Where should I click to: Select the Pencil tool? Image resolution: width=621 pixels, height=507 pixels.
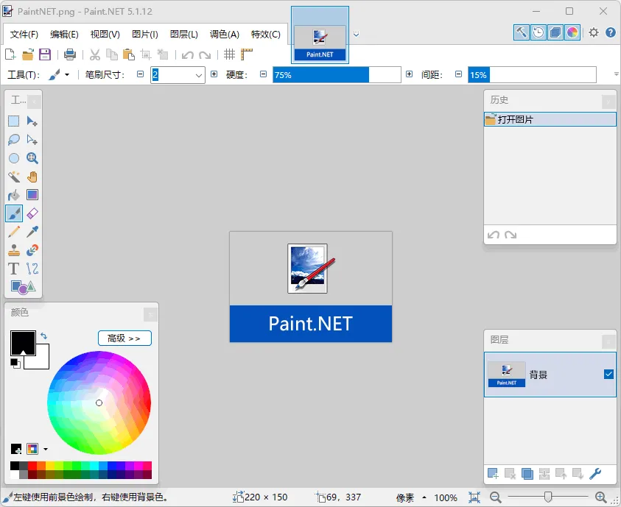[x=14, y=232]
